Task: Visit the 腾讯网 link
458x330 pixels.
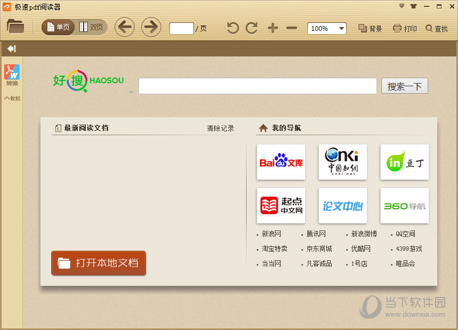Action: coord(316,234)
